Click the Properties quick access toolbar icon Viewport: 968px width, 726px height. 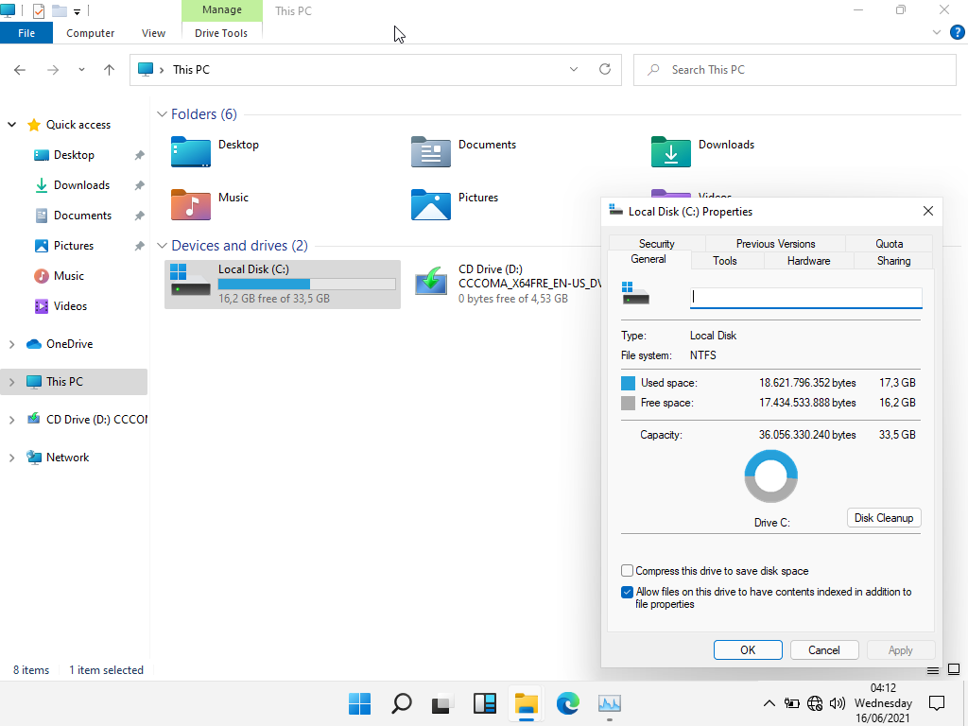click(x=38, y=11)
